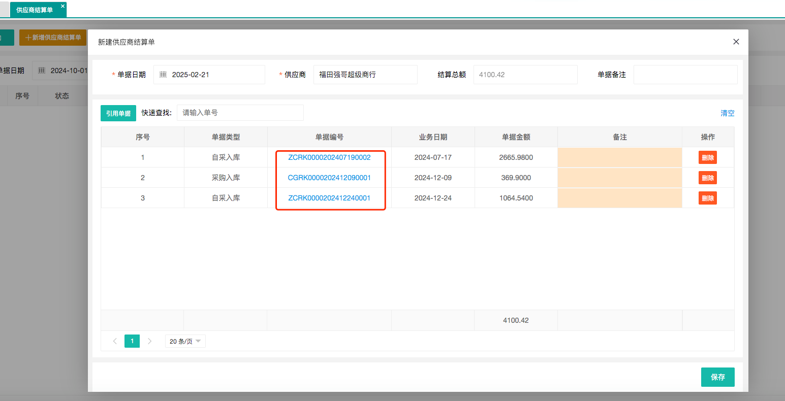Delete the 采购入库 row 2
Image resolution: width=785 pixels, height=401 pixels.
point(707,178)
